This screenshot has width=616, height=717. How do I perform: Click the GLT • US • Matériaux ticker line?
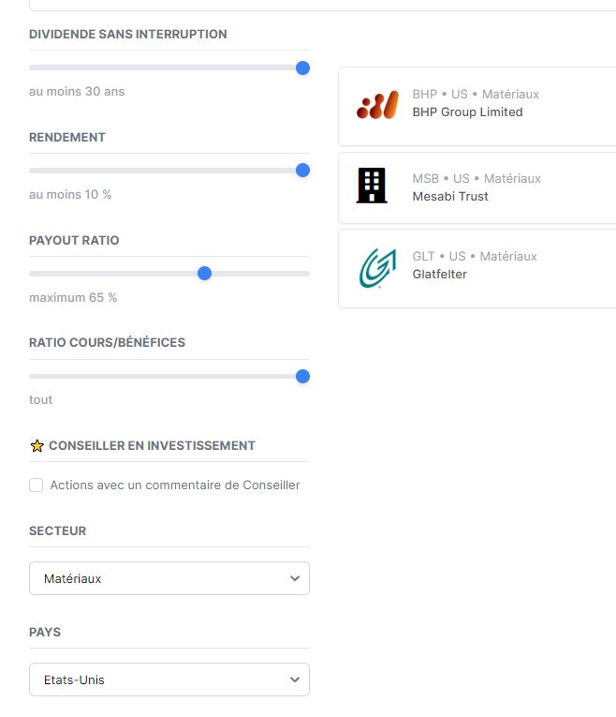[x=475, y=256]
